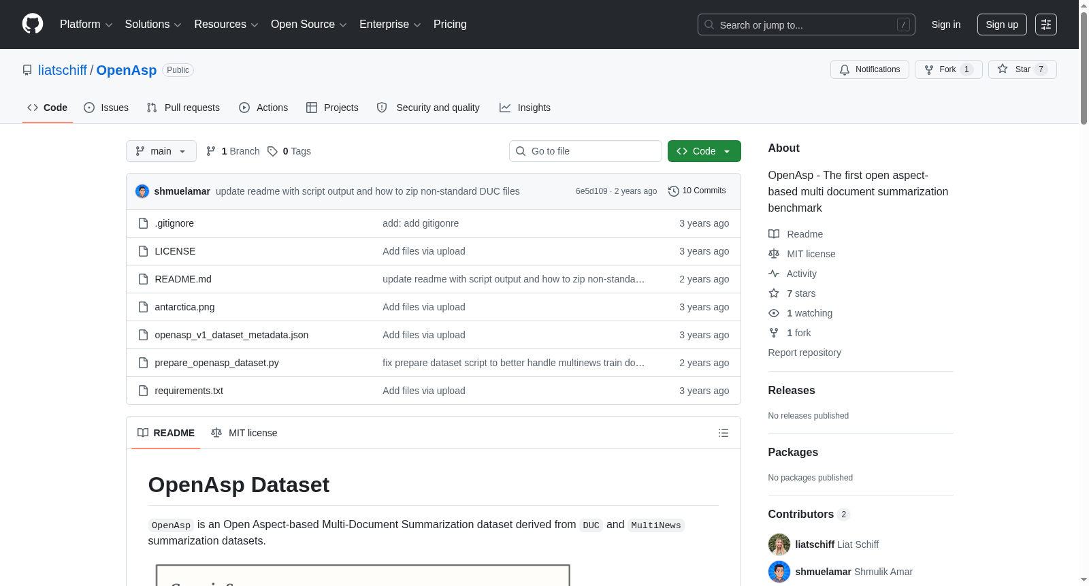Viewport: 1089px width, 586px height.
Task: Expand the Enterprise menu
Action: coord(390,25)
